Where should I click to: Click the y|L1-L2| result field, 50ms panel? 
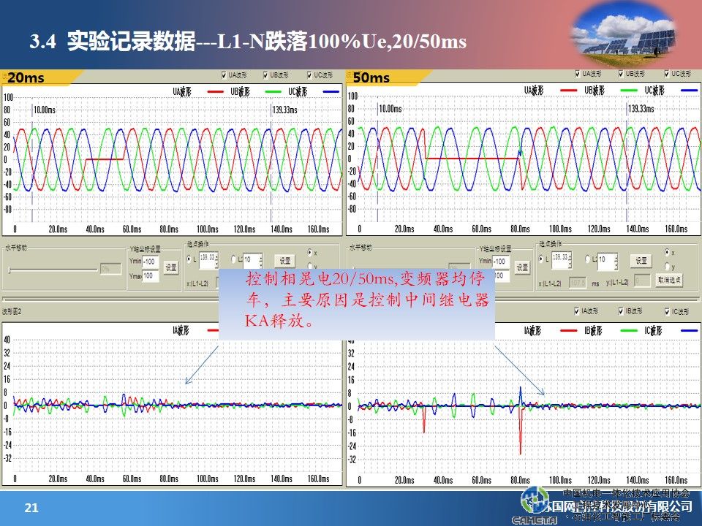(643, 281)
